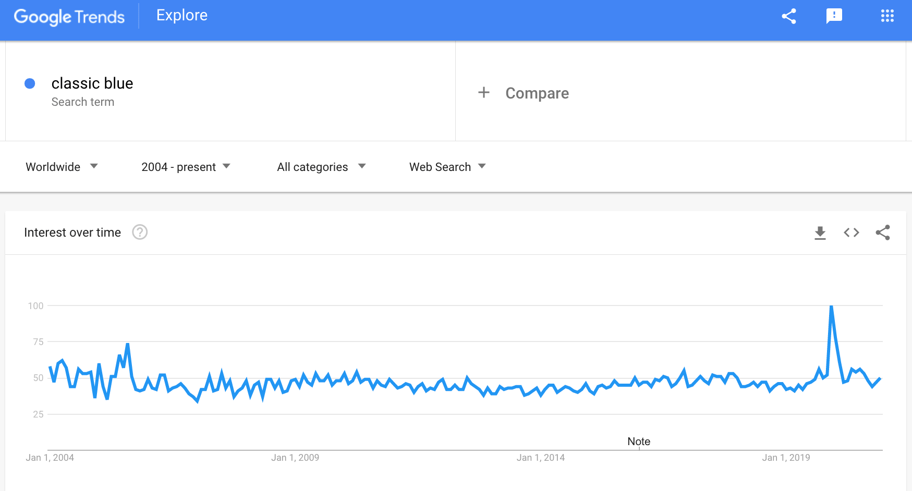Click the Jan 1, 2009 axis label
This screenshot has width=912, height=491.
tap(295, 458)
